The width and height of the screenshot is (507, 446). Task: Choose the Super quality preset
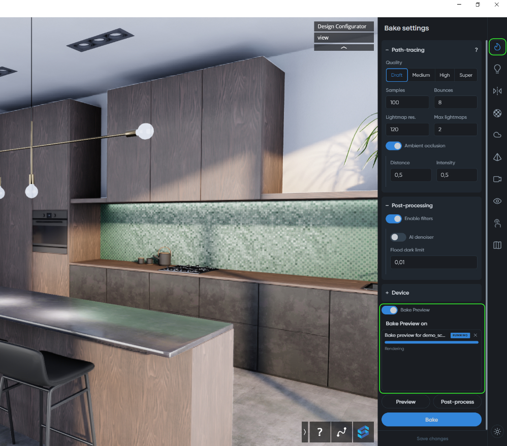point(465,75)
